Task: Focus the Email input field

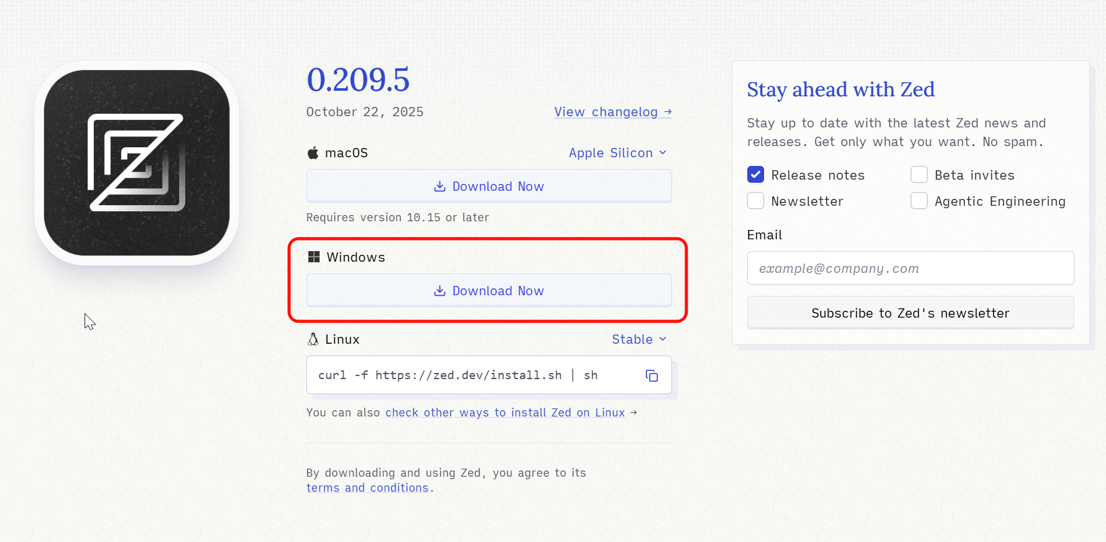Action: [911, 268]
